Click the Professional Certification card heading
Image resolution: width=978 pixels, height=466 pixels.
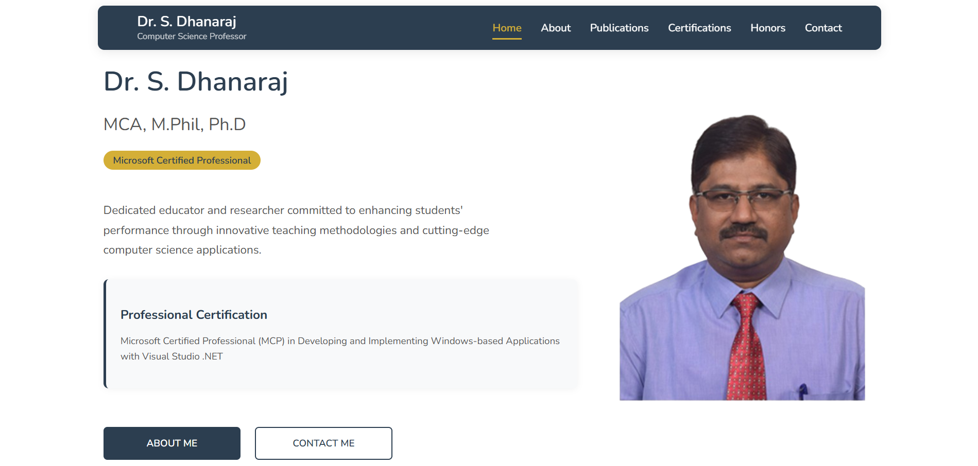click(x=194, y=315)
